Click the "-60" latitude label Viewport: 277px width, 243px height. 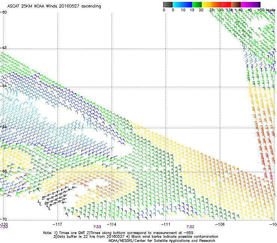pos(3,12)
